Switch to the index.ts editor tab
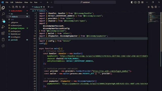162x91 pixels. click(x=38, y=7)
